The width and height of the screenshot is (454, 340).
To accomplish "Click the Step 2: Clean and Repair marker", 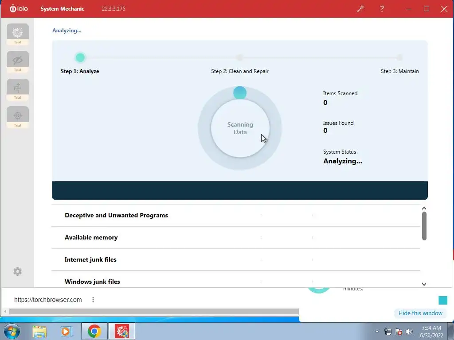I will pos(239,58).
